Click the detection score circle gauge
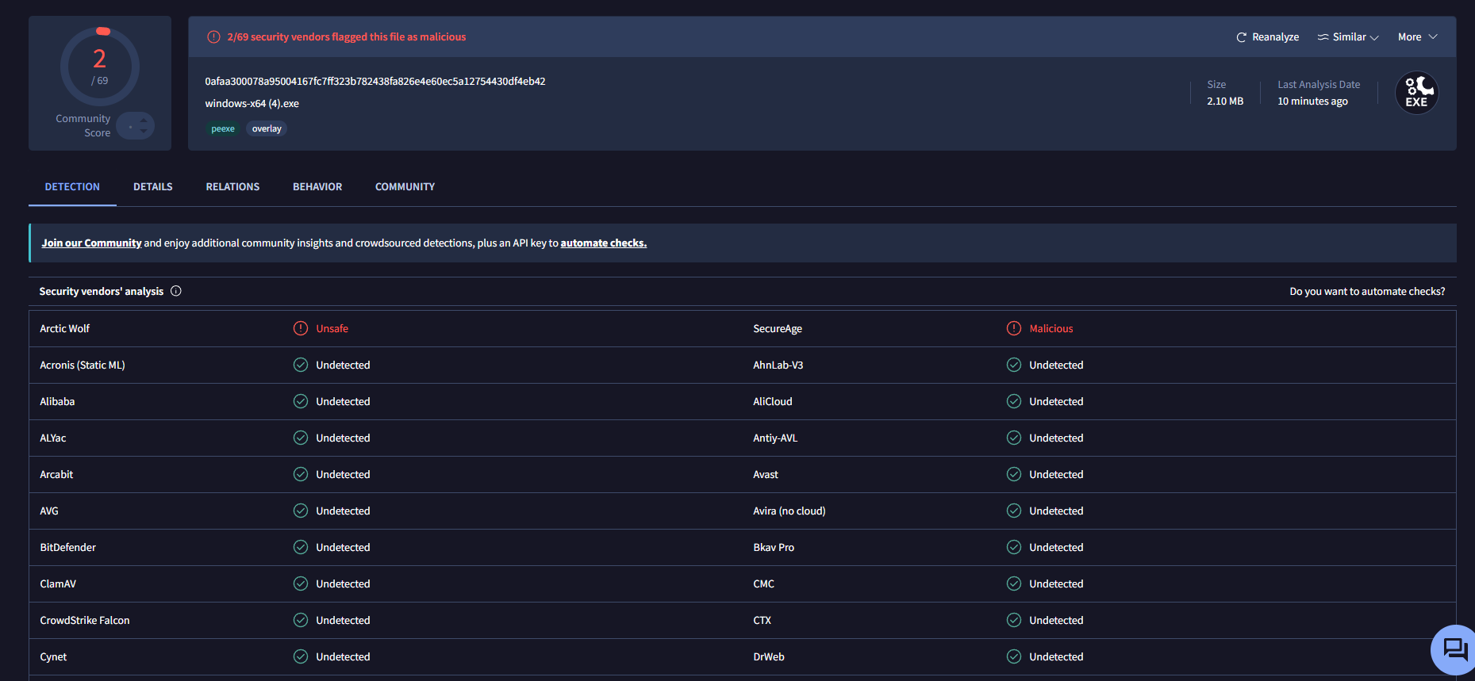This screenshot has height=681, width=1475. tap(100, 67)
